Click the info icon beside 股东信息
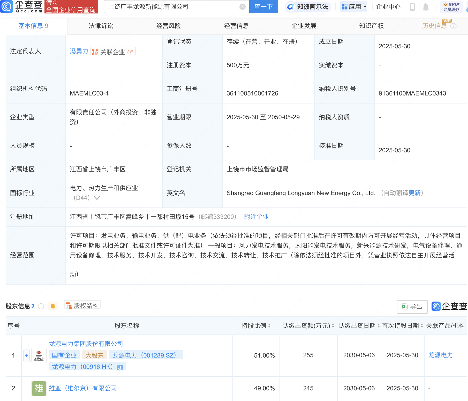The image size is (468, 401). coord(41,306)
